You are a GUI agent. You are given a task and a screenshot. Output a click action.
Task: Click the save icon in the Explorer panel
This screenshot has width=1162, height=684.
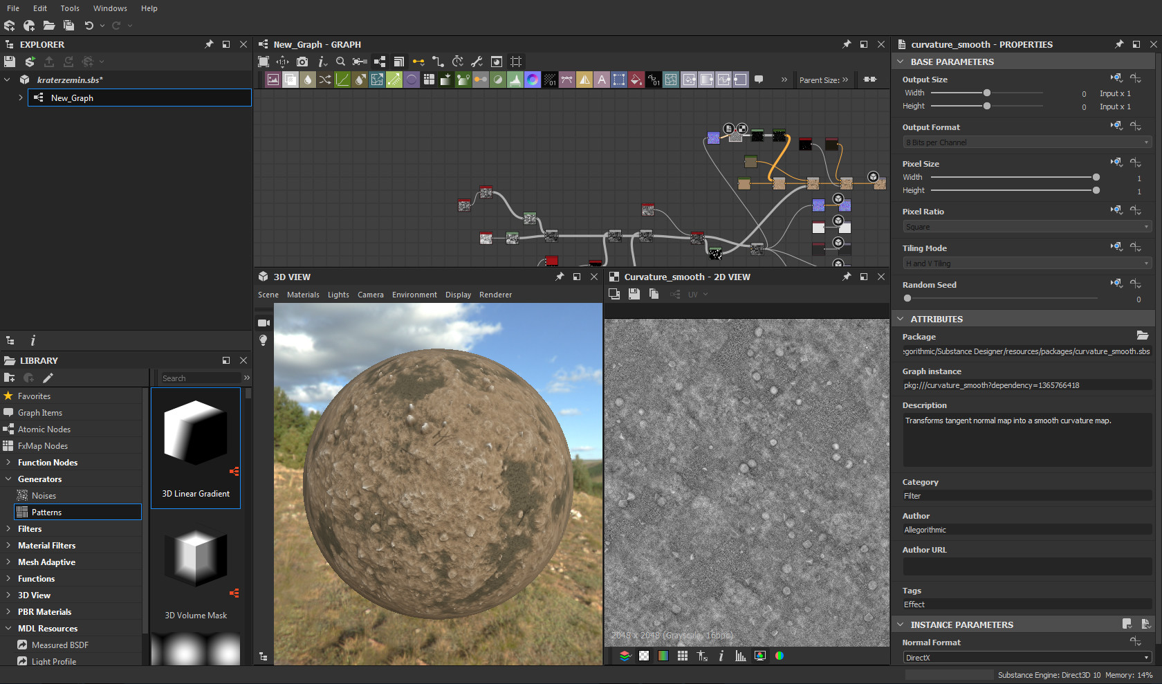(x=9, y=62)
